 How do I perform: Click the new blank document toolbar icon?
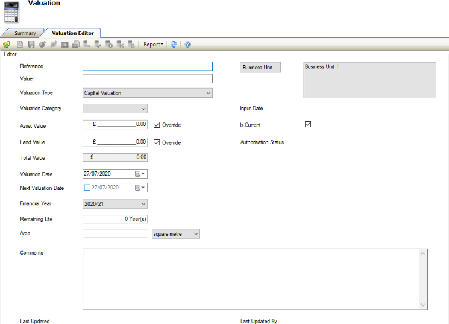(20, 45)
